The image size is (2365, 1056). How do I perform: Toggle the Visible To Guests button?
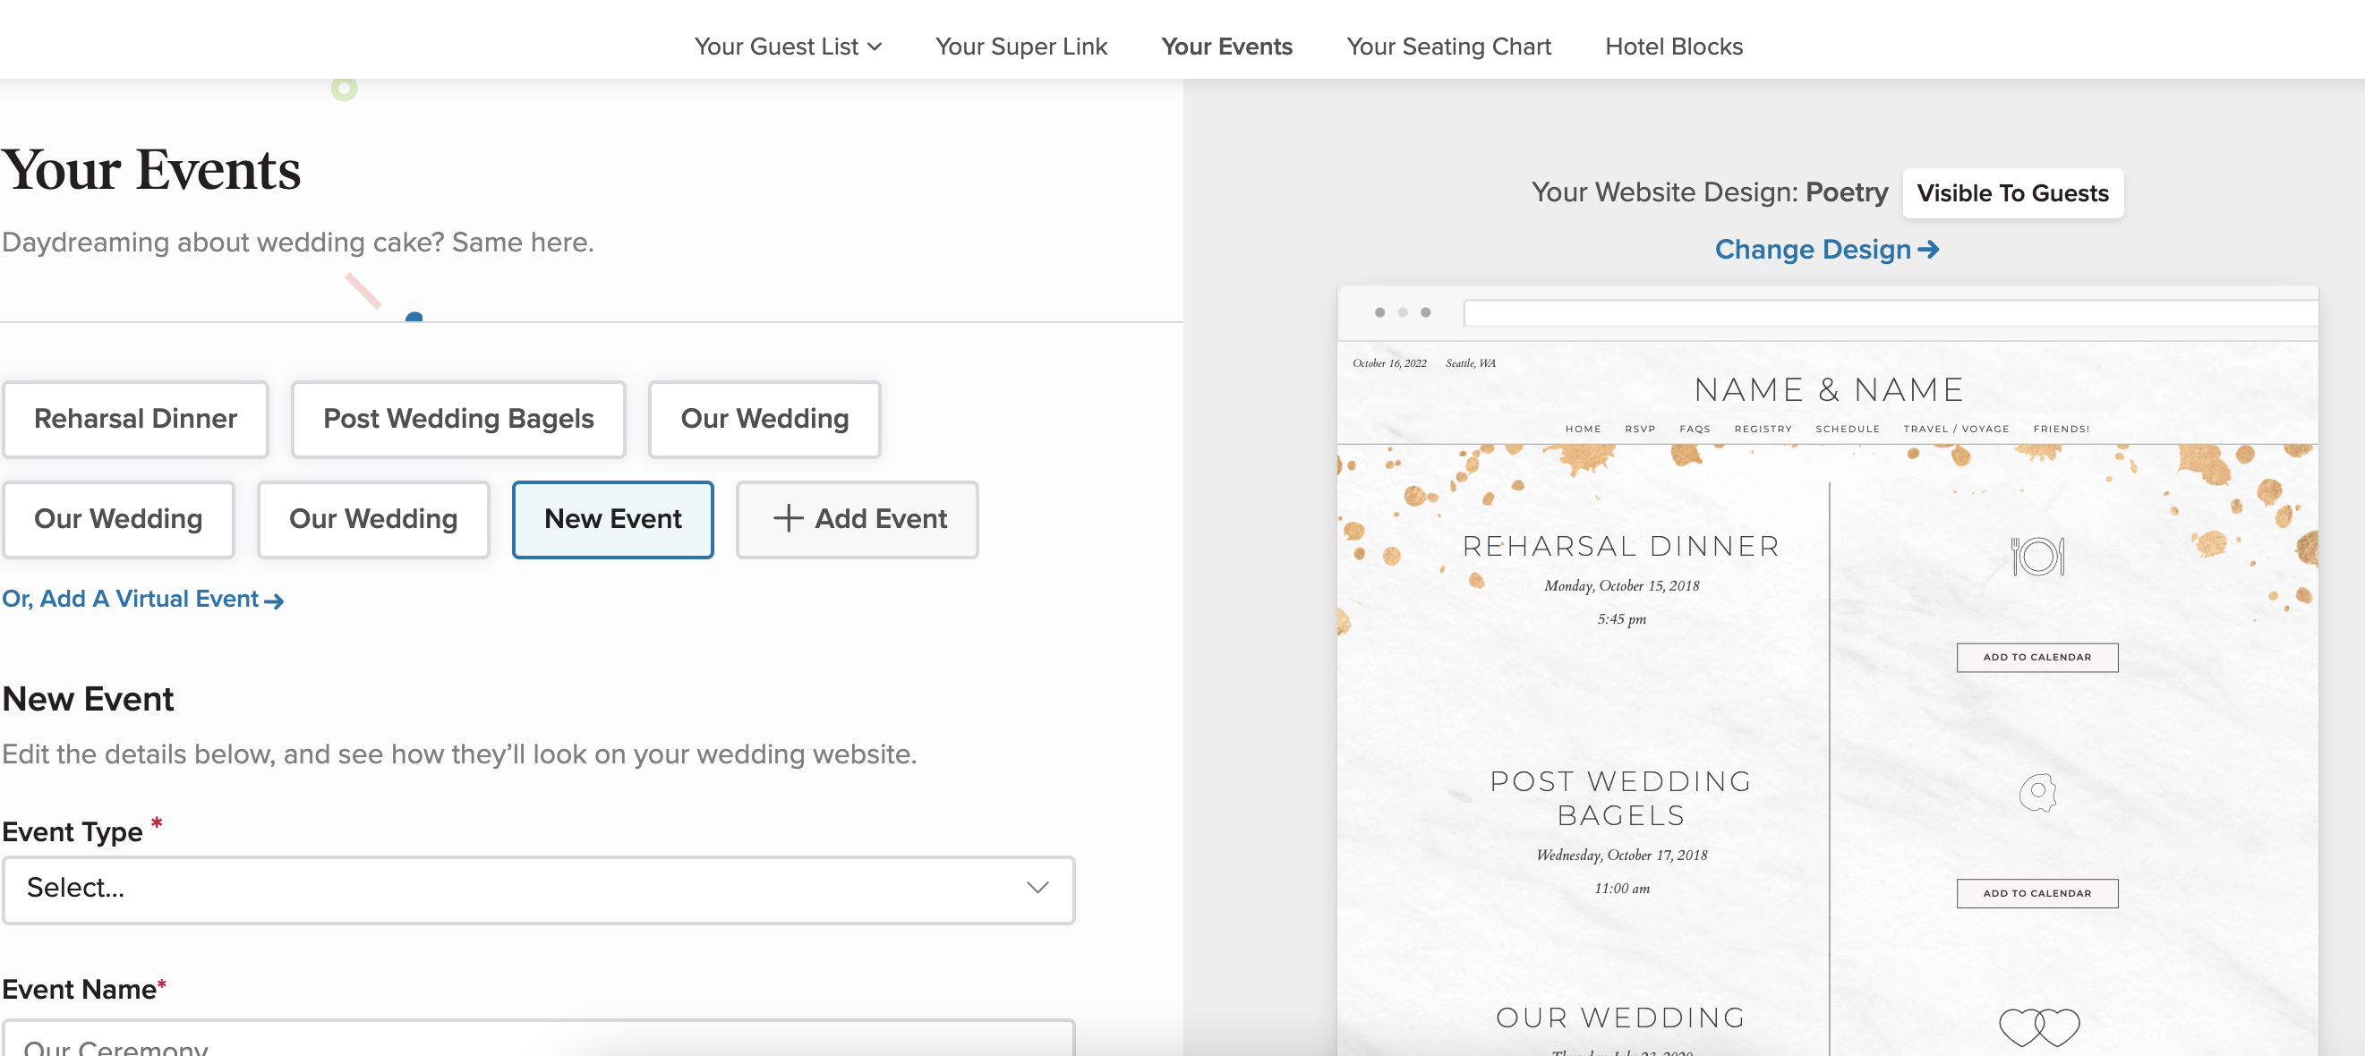(2011, 193)
